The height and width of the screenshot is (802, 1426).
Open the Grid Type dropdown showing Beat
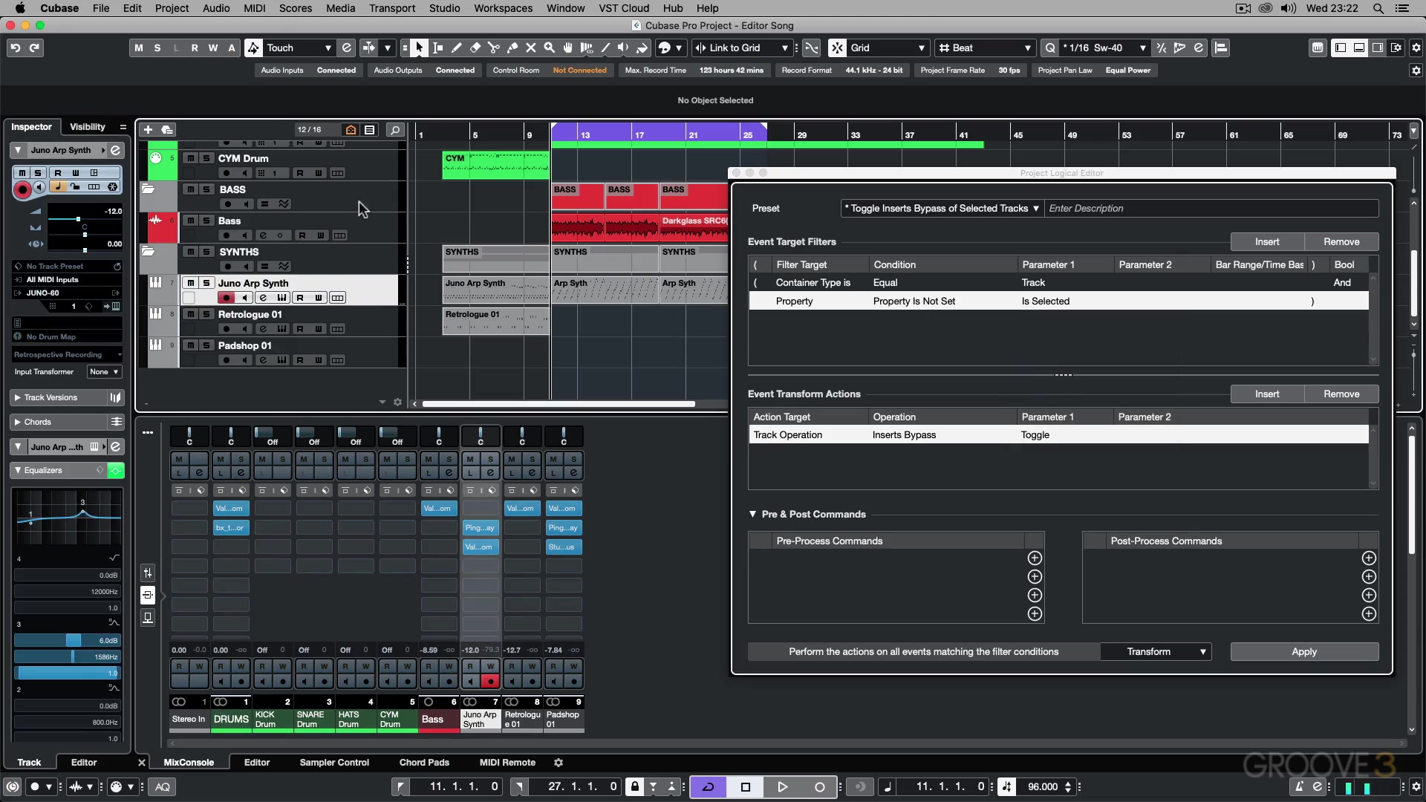click(985, 48)
